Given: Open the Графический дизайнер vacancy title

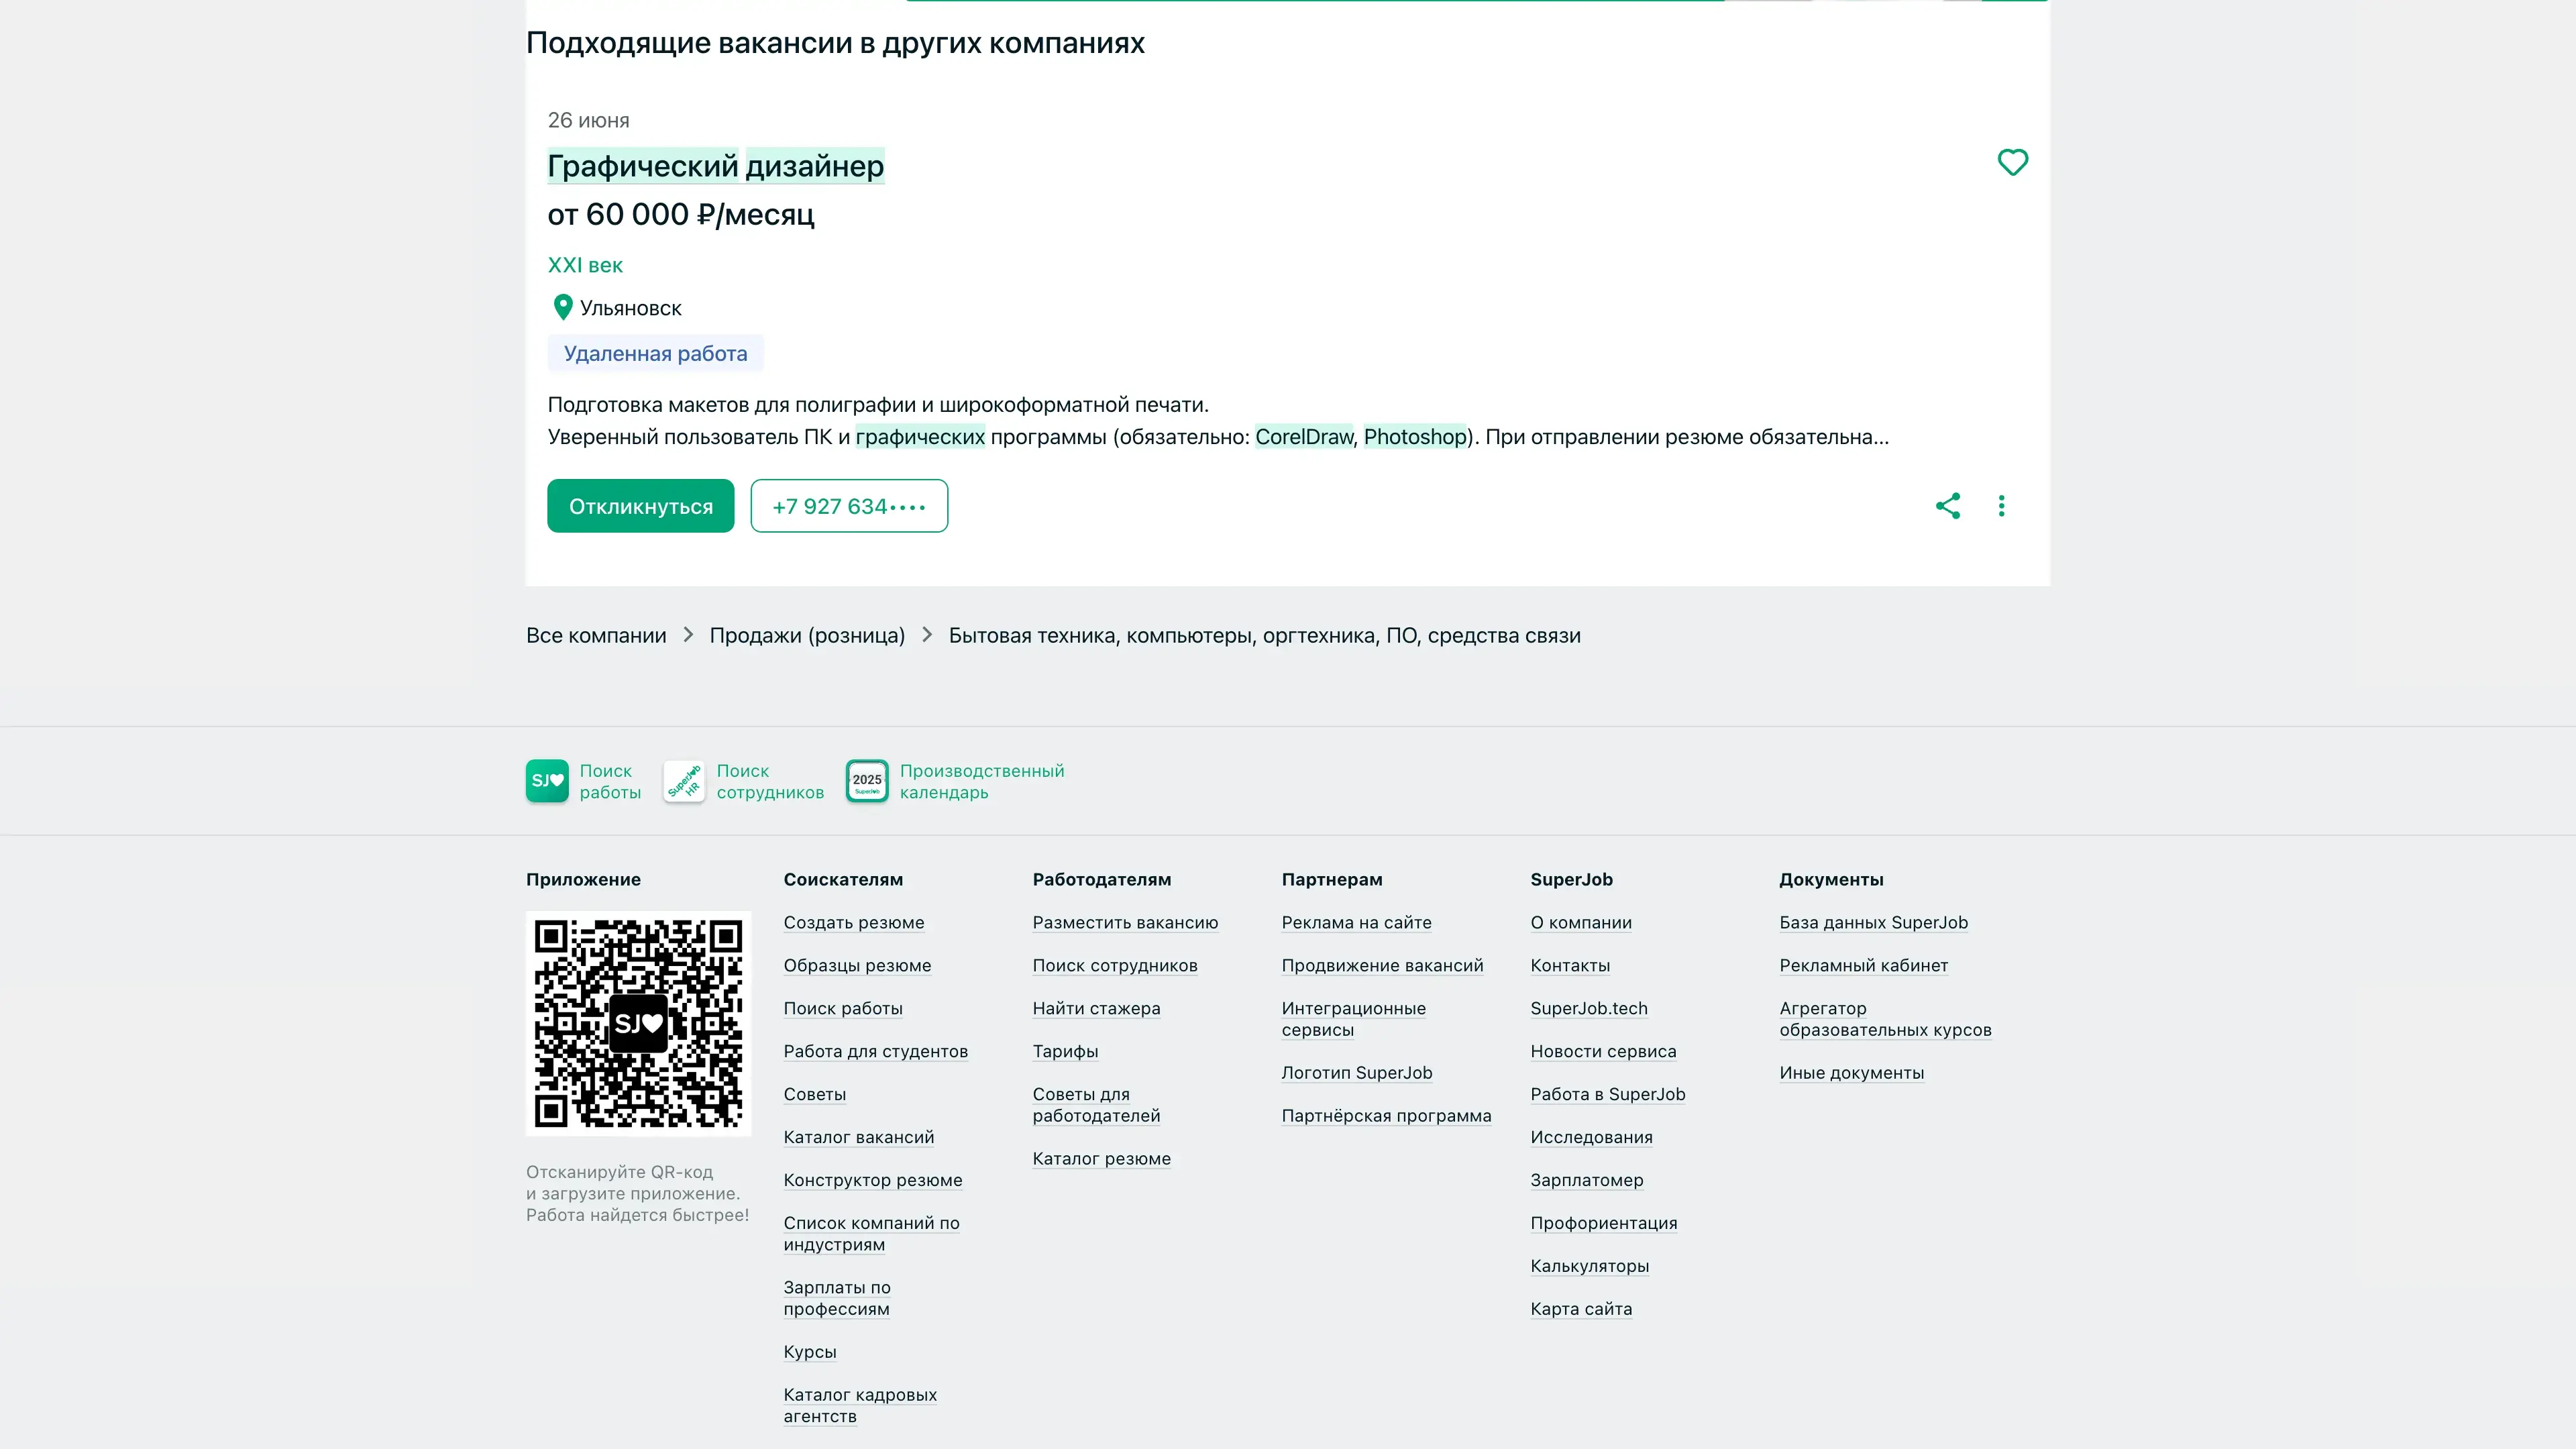Looking at the screenshot, I should (715, 166).
